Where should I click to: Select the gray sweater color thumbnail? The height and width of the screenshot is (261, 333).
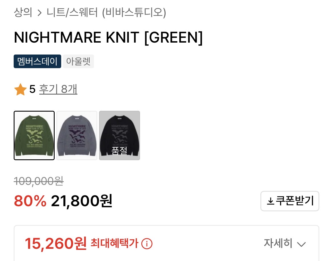(77, 135)
